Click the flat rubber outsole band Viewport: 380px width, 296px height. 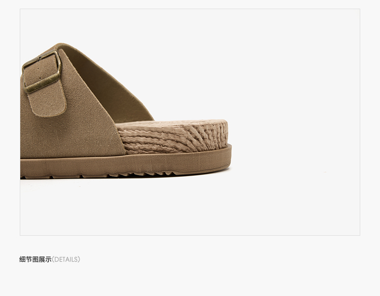[x=126, y=163]
